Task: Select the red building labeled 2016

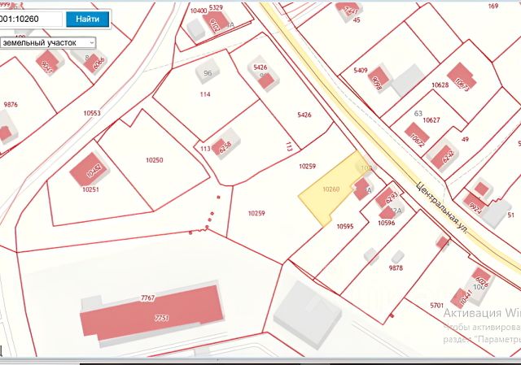Action: (215, 24)
